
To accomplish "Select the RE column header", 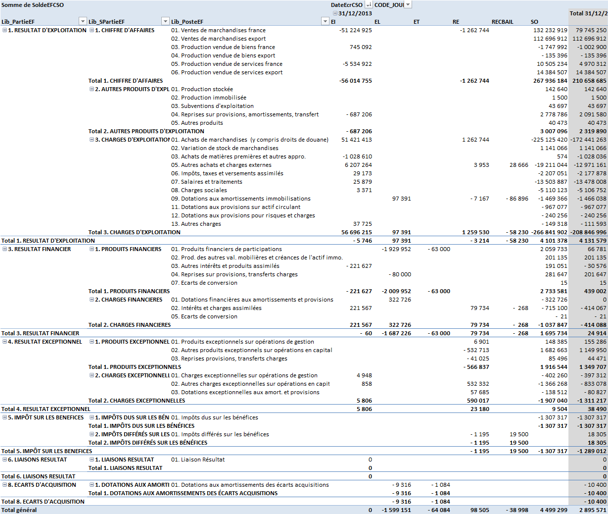I will [456, 22].
